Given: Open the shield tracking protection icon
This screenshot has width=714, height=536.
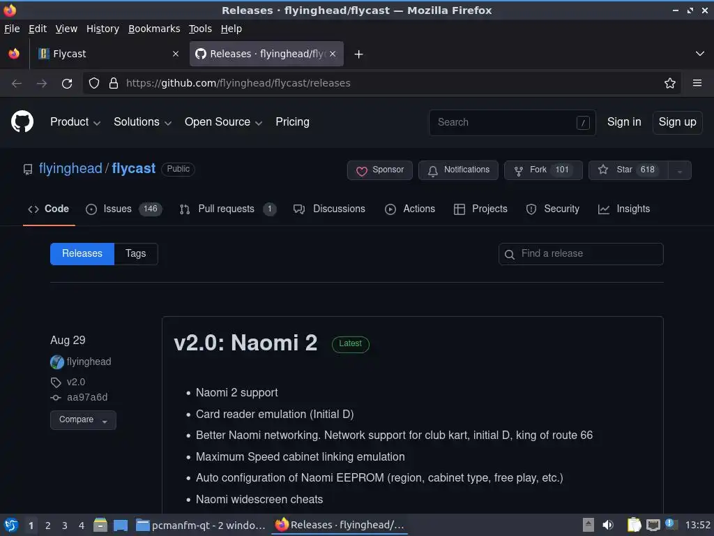Looking at the screenshot, I should pos(94,84).
